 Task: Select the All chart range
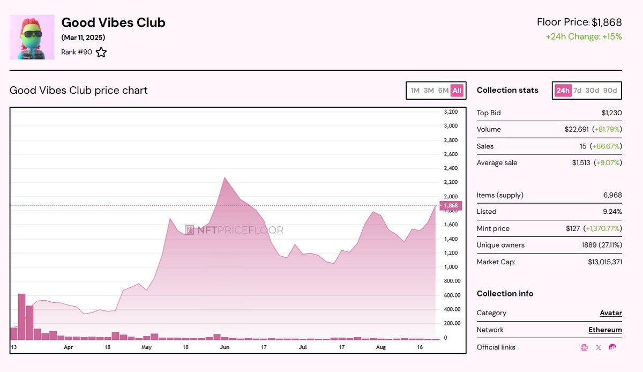457,91
